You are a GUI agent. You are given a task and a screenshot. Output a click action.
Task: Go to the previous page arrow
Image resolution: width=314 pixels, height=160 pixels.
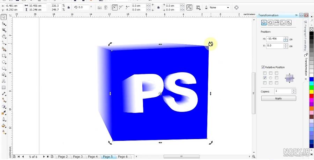[x=23, y=157]
